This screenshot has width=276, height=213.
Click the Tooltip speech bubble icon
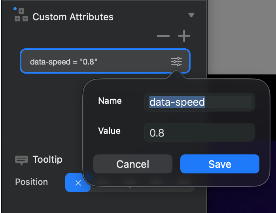21,160
